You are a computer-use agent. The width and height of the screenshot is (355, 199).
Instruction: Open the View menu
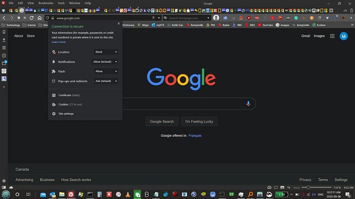pos(30,3)
